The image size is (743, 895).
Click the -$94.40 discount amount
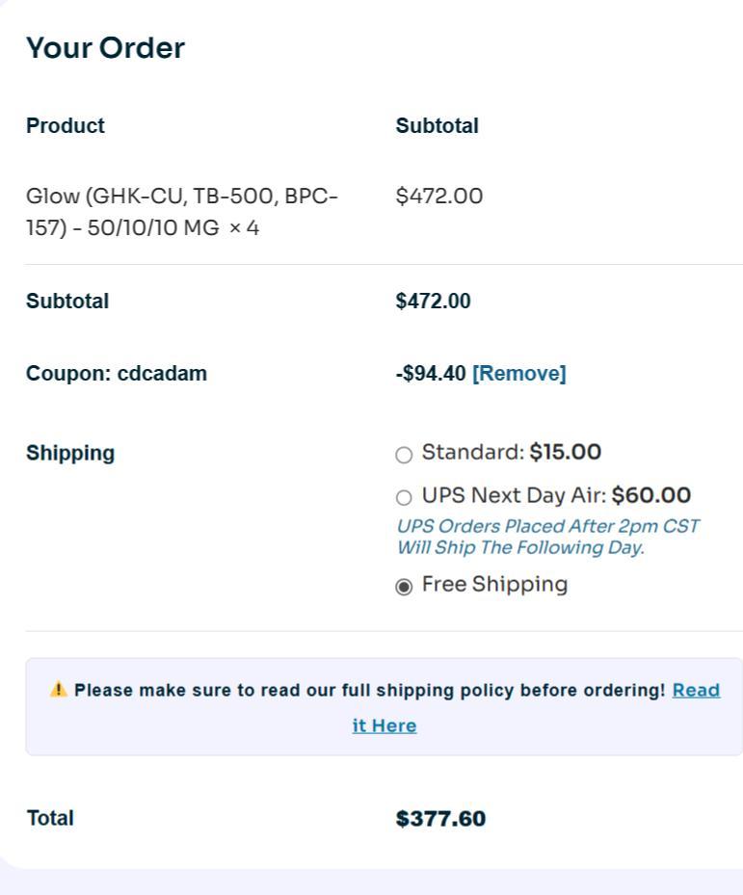click(x=431, y=374)
